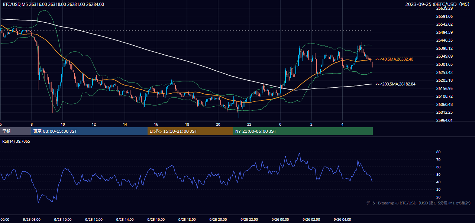Click the 9/26 04:00 time axis label
The width and height of the screenshot is (475, 223).
click(x=342, y=220)
